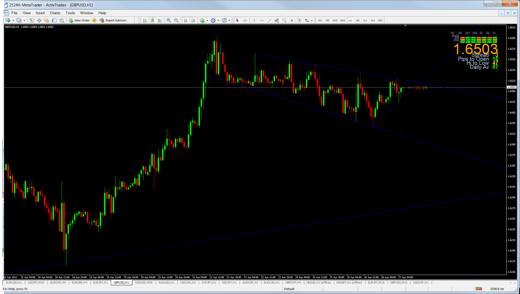Viewport: 520px width, 294px height.
Task: Select the H4 timeframe button
Action: point(357,20)
